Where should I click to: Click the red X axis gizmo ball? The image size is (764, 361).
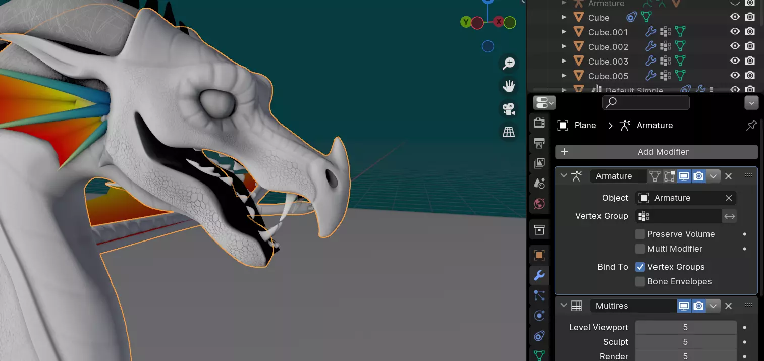[499, 22]
